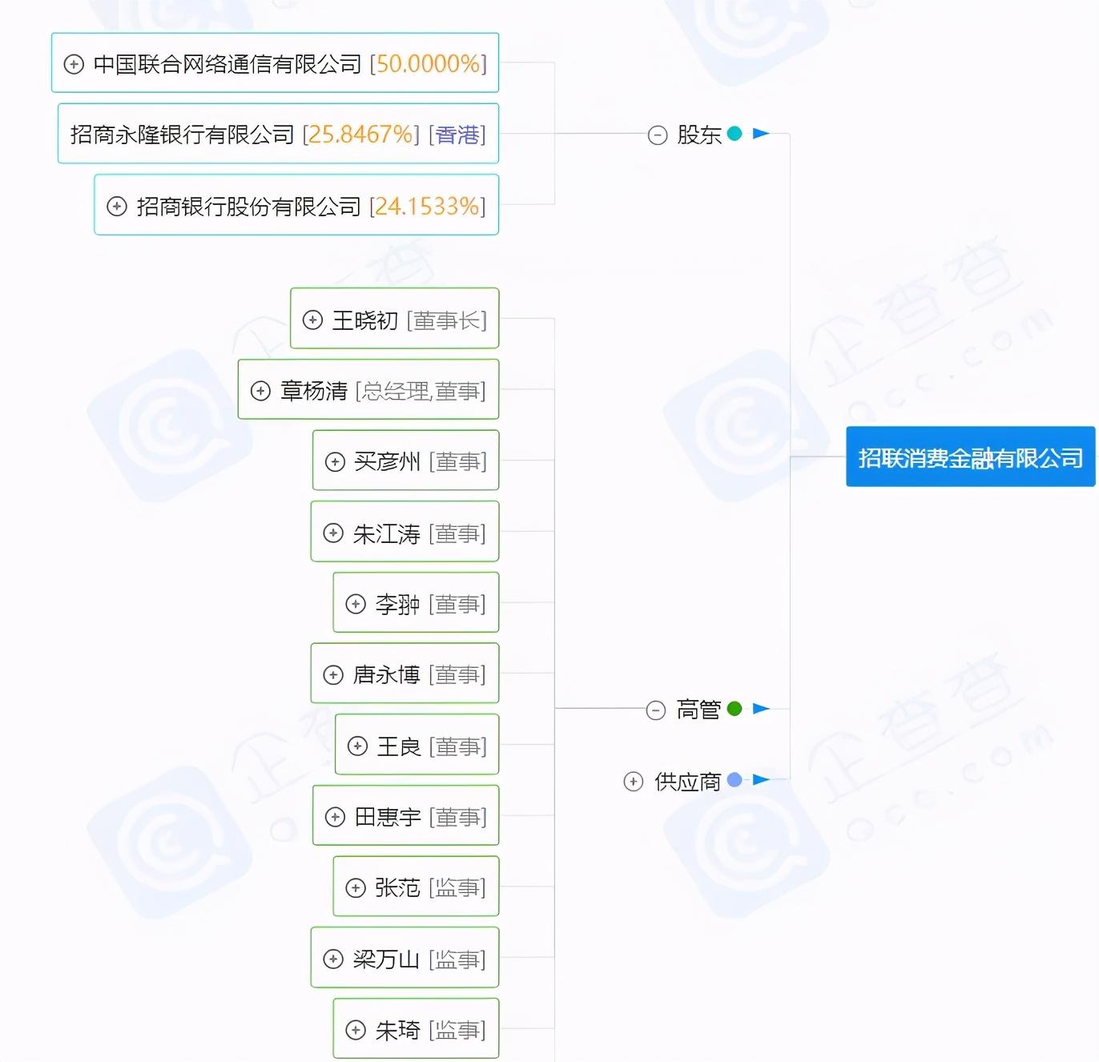Click the 供应商 category label
Screen dimensions: 1099x1062
tap(688, 781)
